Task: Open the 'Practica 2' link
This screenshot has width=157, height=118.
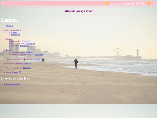Action: click(x=15, y=32)
